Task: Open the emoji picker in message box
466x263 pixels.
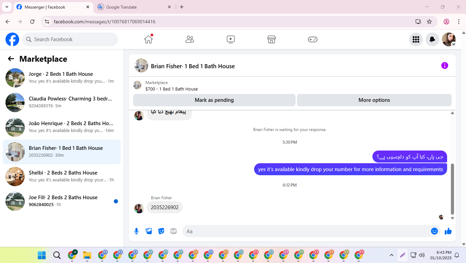Action: (434, 231)
